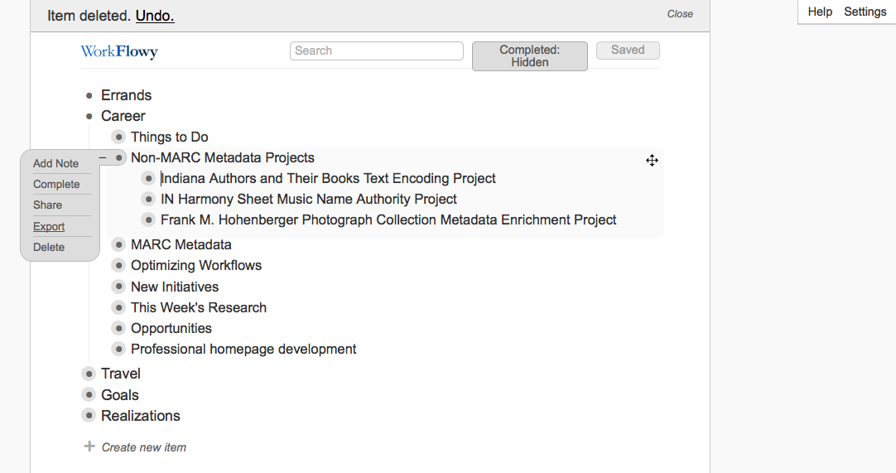Screen dimensions: 896x473
Task: Click the bullet next to Optimizing Workflows
Action: [x=118, y=265]
